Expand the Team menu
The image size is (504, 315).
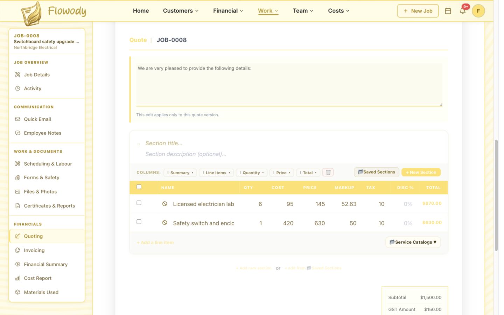tap(303, 11)
